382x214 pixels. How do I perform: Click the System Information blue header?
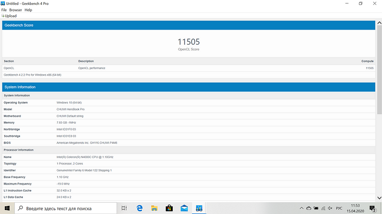[x=189, y=87]
